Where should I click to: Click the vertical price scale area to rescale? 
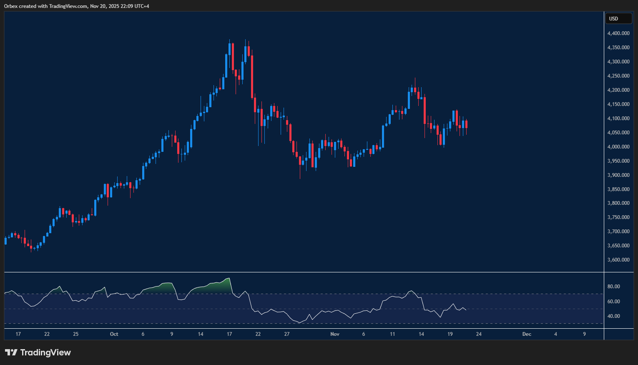point(618,167)
